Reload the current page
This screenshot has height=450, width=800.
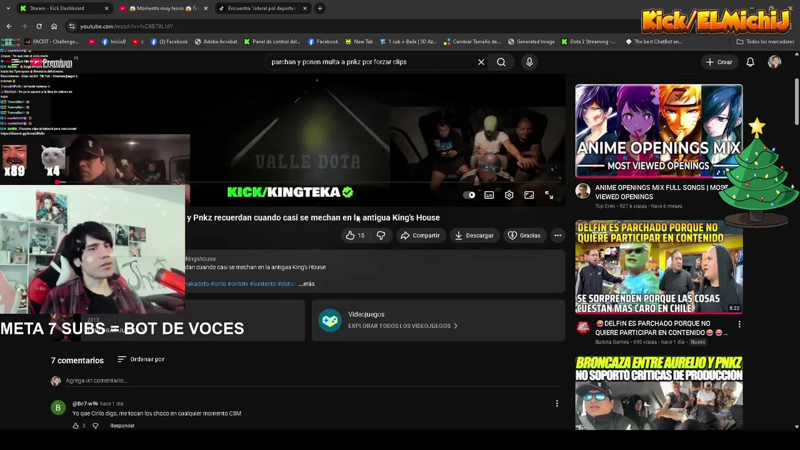click(39, 26)
